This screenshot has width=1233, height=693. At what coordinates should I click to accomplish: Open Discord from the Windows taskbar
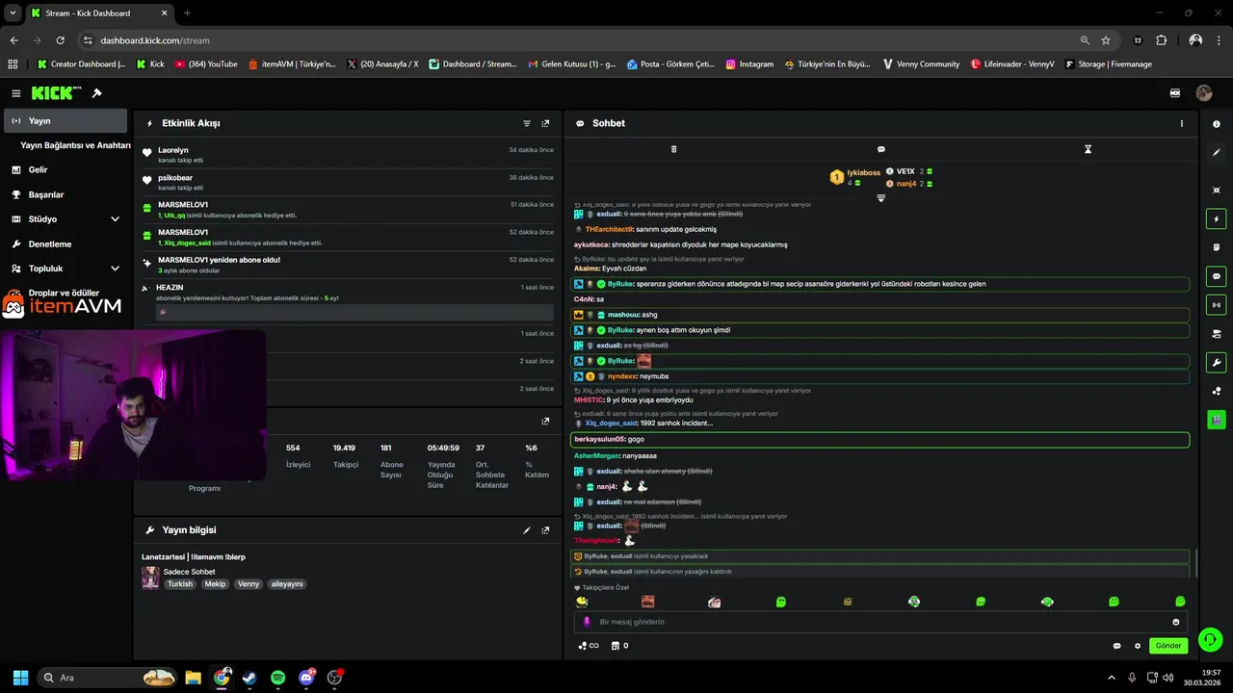click(x=306, y=678)
